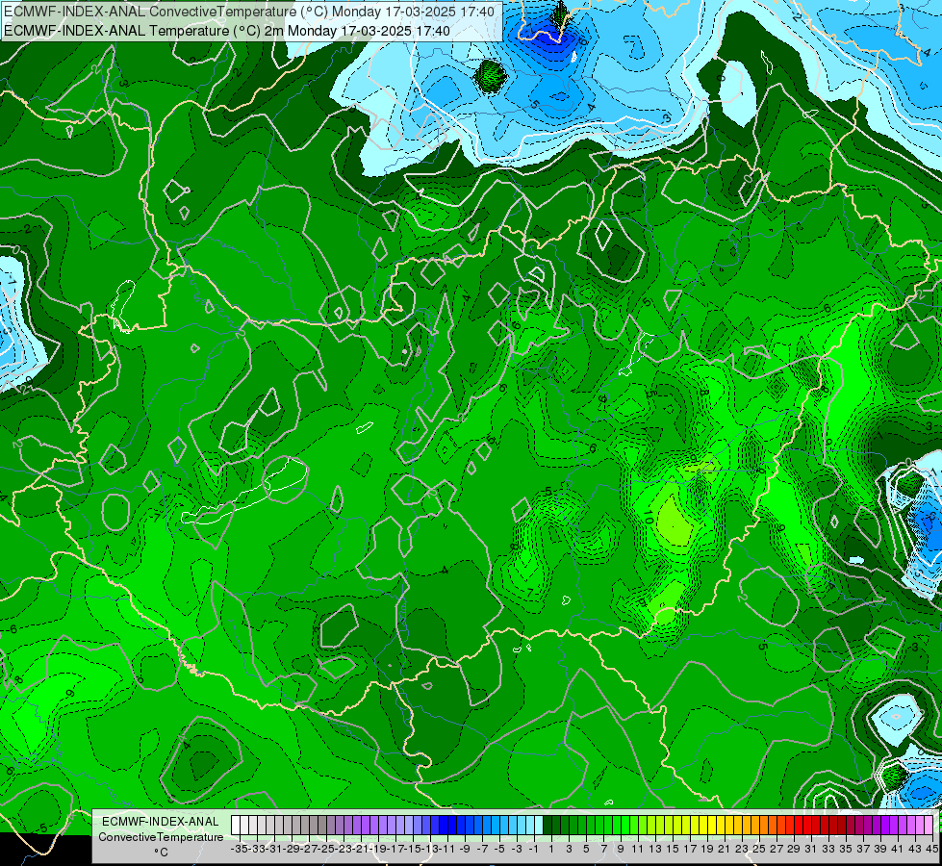942x866 pixels.
Task: Click the -9 legend scale label
Action: point(465,849)
